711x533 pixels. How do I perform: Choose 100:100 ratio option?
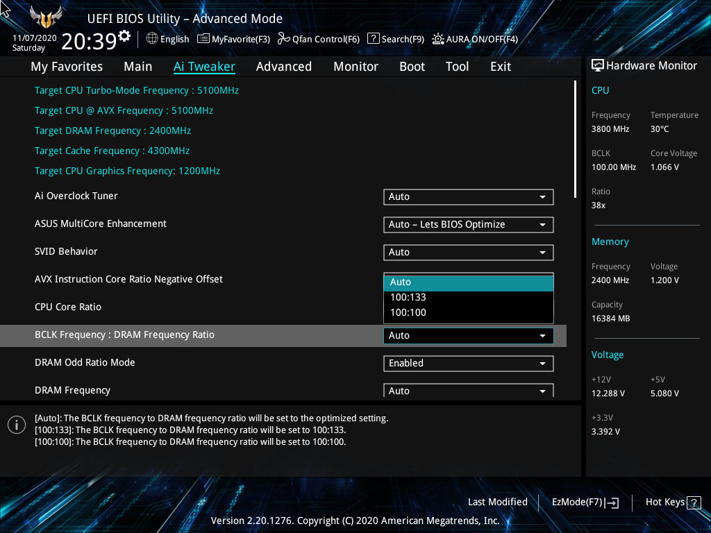click(x=469, y=313)
